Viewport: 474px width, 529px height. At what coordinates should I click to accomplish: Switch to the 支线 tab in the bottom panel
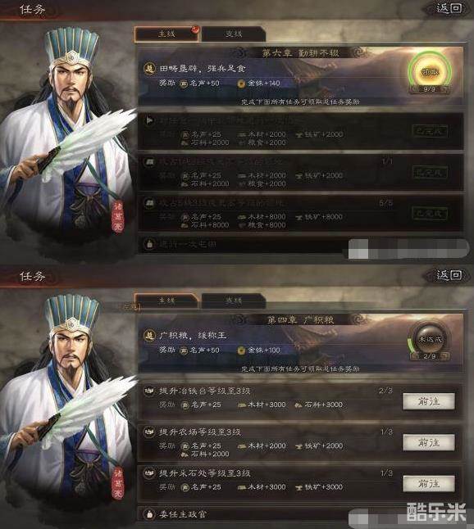coord(233,301)
